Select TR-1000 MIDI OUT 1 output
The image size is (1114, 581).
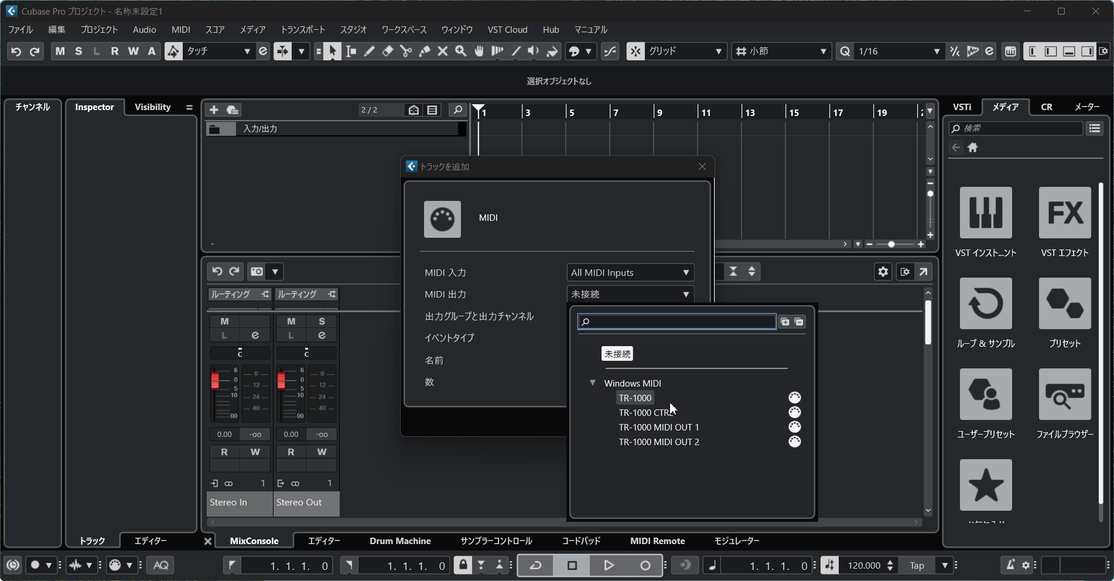(658, 427)
